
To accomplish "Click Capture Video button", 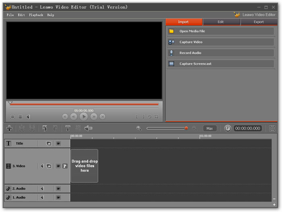I will [x=220, y=42].
